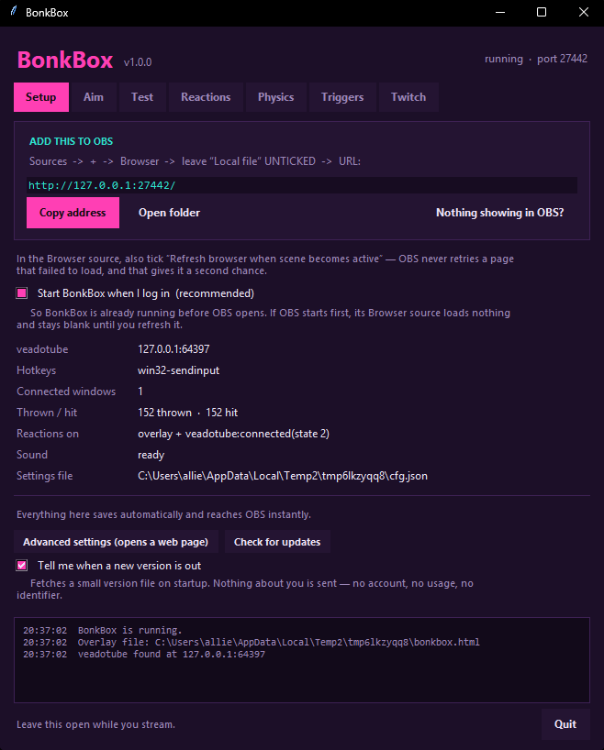
Task: Click the '152 thrown · 152 hit' value
Action: coord(188,413)
